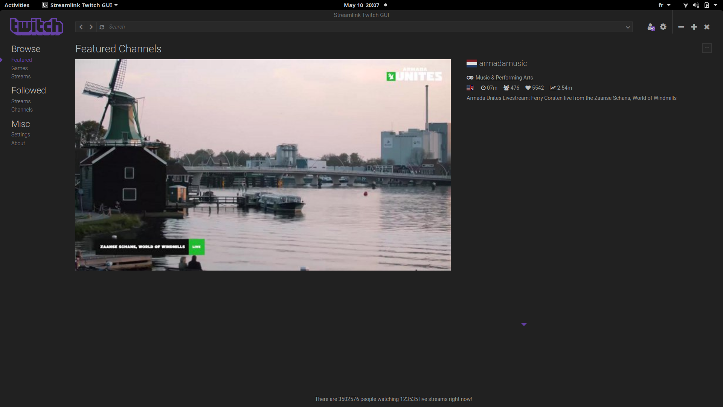Open settings using the gear icon

pyautogui.click(x=664, y=27)
